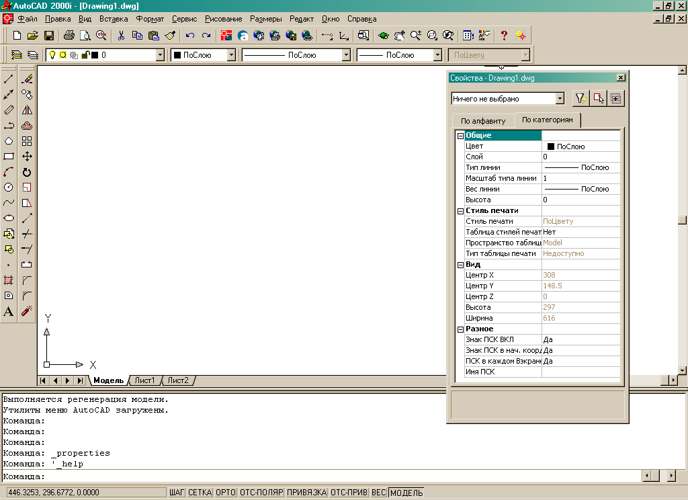Select the Mirror tool

coord(27,110)
